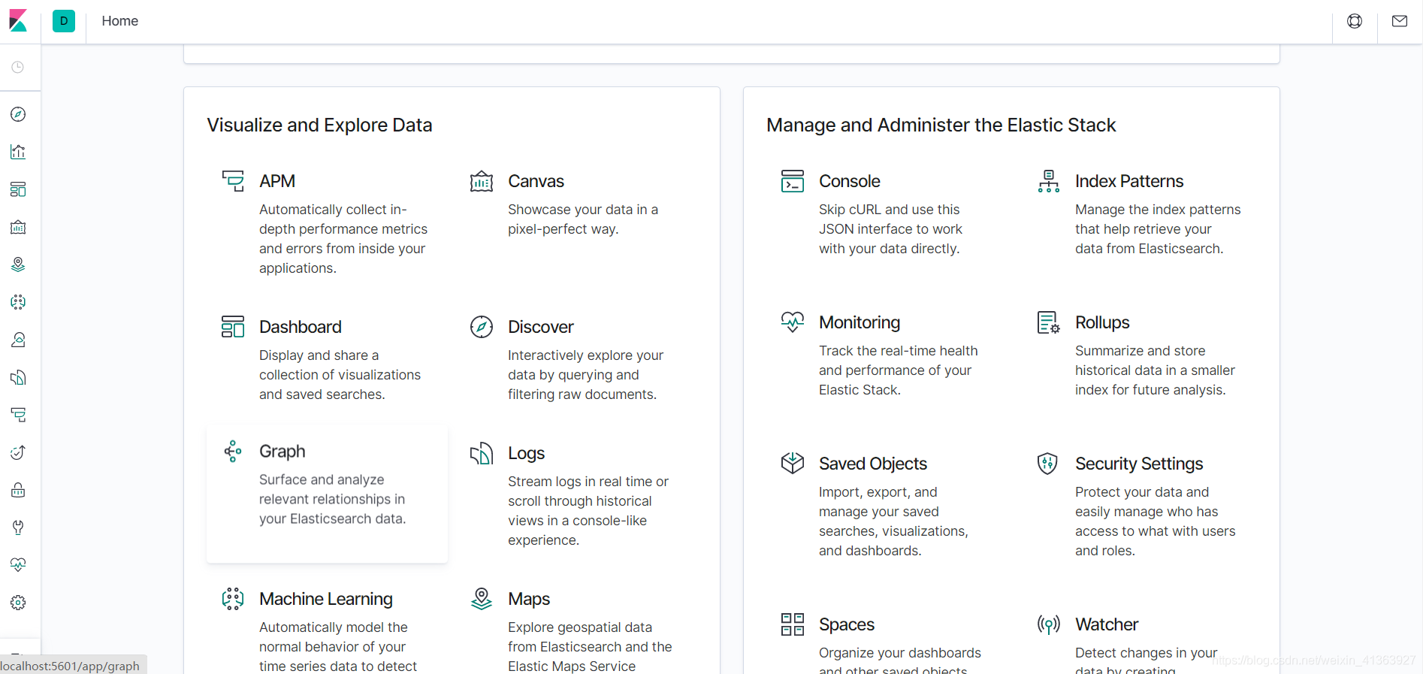This screenshot has width=1423, height=674.
Task: Click 'Showcase your data in a pixel-perfect way.' text
Action: [x=583, y=219]
